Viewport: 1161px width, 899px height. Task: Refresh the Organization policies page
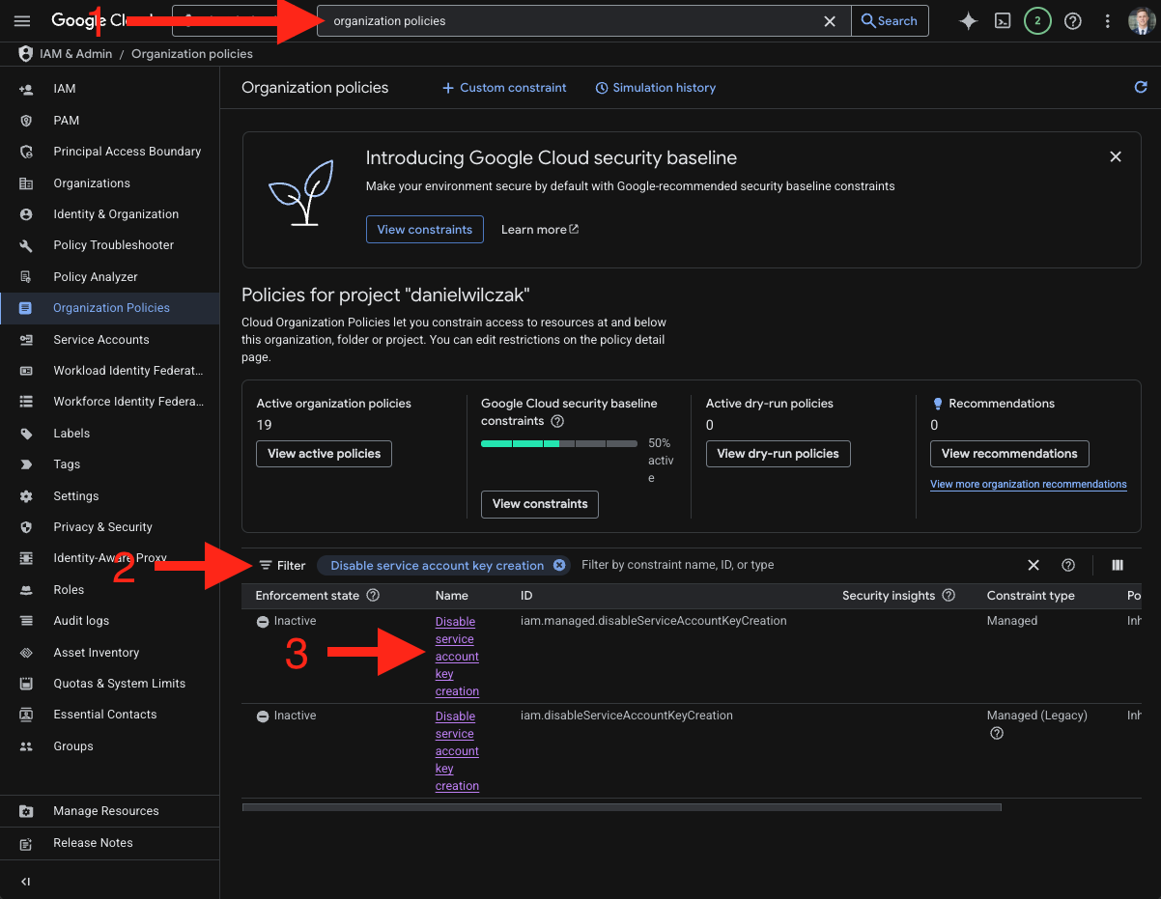tap(1141, 88)
